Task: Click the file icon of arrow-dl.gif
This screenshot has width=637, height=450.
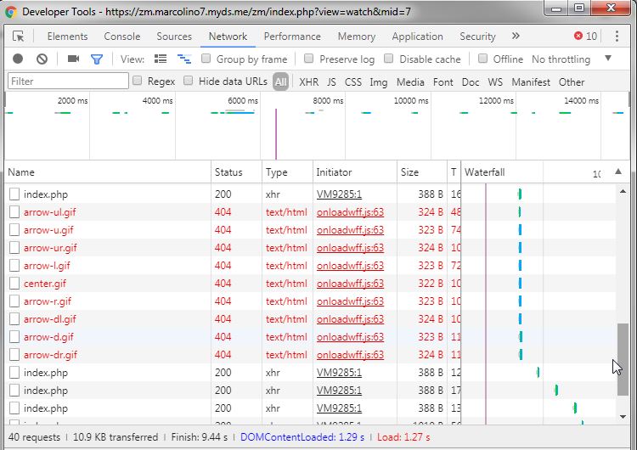Action: click(14, 319)
